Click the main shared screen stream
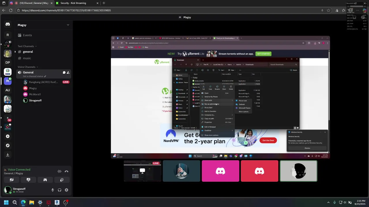Image resolution: width=369 pixels, height=207 pixels. [x=220, y=97]
